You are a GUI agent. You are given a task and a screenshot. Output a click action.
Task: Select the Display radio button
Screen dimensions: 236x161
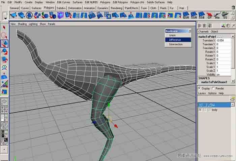(x=200, y=88)
